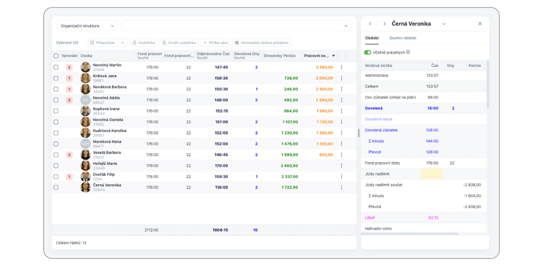Click the sort arrow on Pracovní ce... column
Viewport: 543px width, 266px height.
click(x=333, y=56)
